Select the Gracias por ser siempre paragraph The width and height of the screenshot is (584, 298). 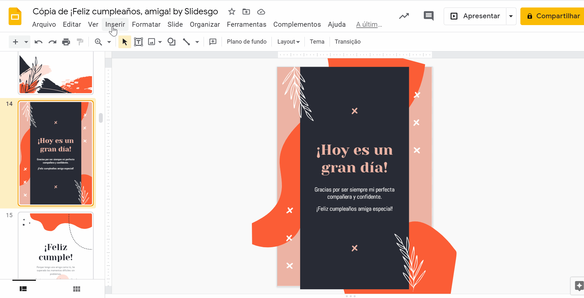pos(355,193)
